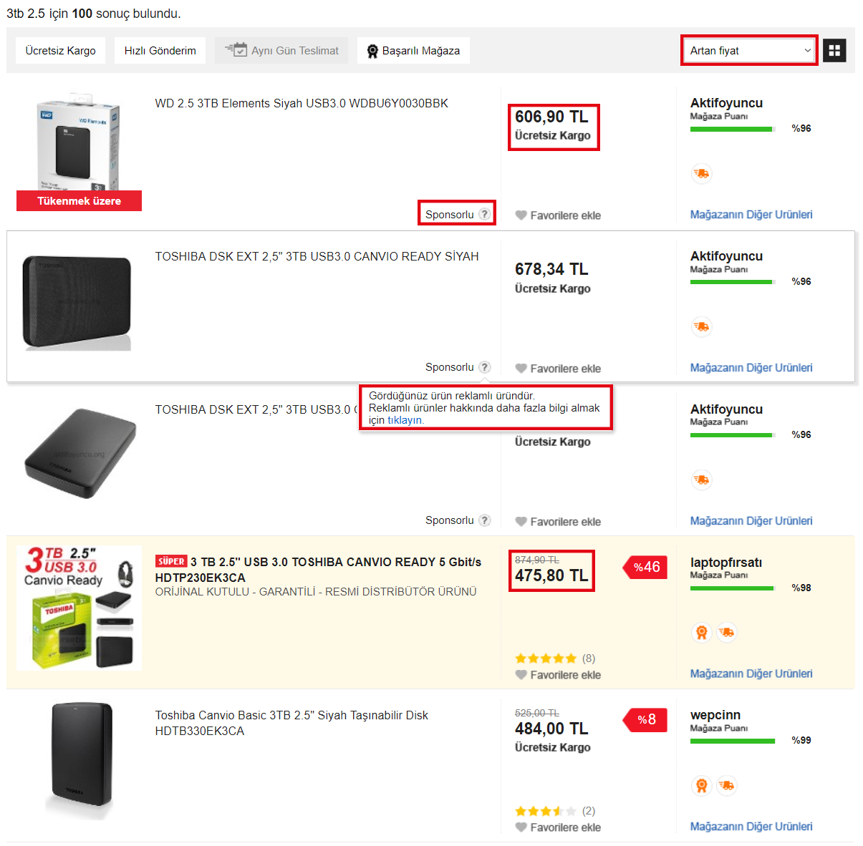Click five-star rating of Canvio Ready listing

point(546,658)
